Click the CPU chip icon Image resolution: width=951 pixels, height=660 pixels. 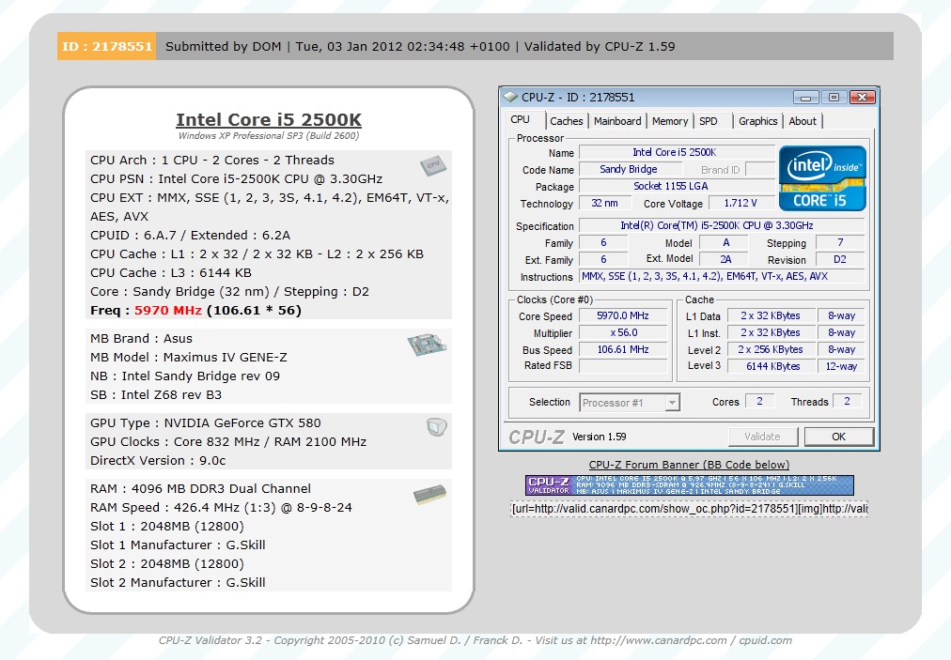click(x=432, y=166)
